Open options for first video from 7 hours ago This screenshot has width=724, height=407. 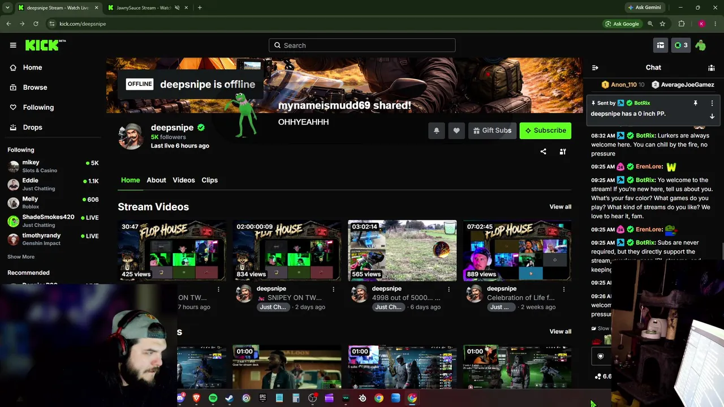[218, 289]
